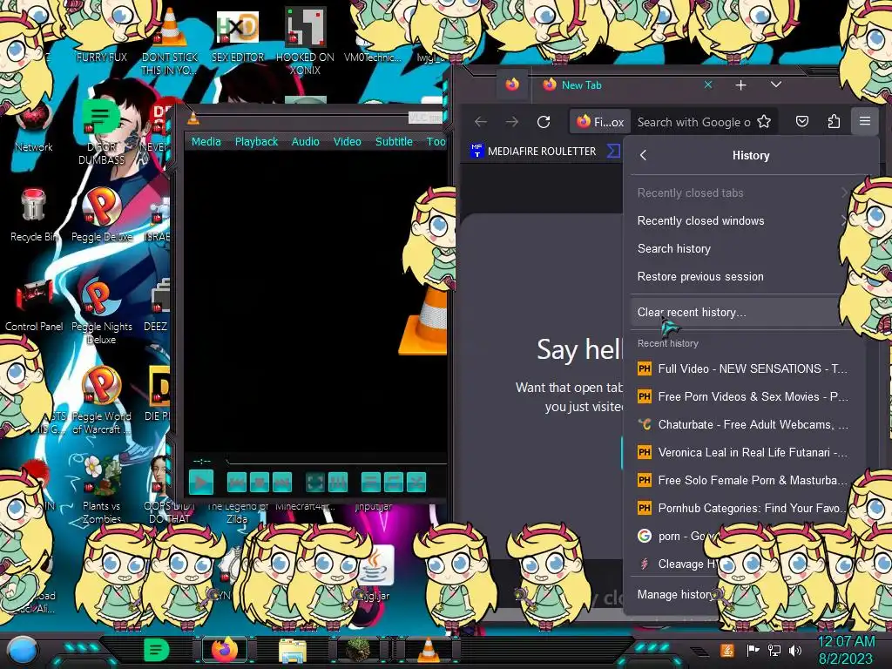
Task: Select the Peggle Nights Deluxe shortcut
Action: (102, 311)
